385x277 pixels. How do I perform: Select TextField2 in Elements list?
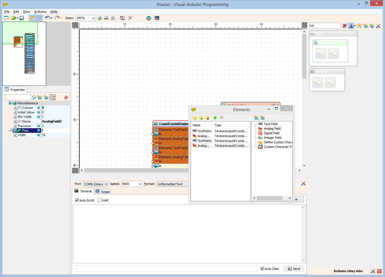[x=220, y=141]
